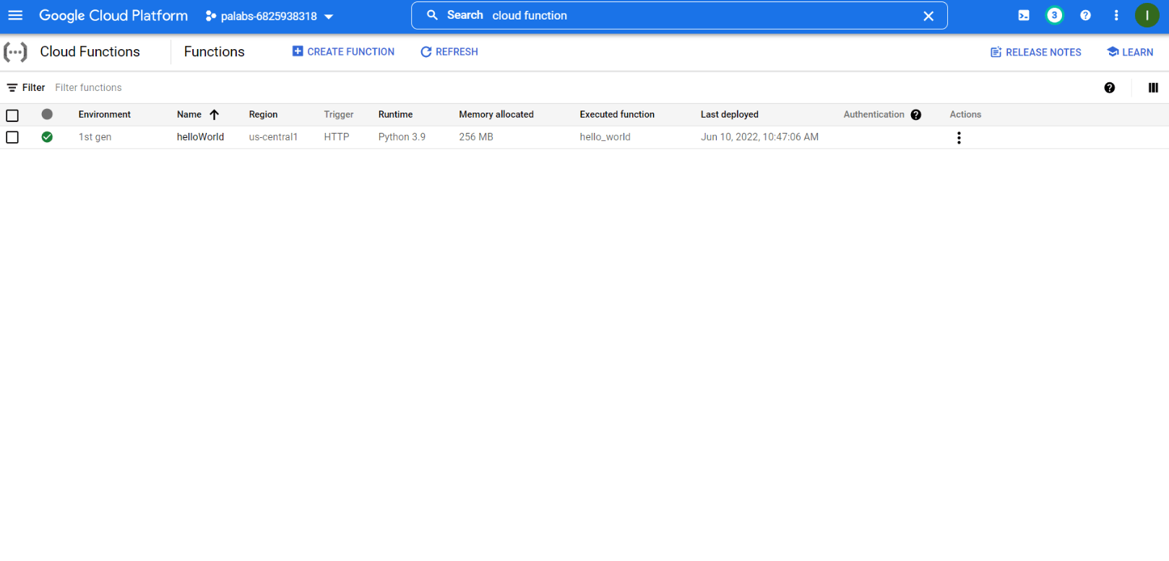Click REFRESH button
This screenshot has width=1169, height=561.
(449, 52)
